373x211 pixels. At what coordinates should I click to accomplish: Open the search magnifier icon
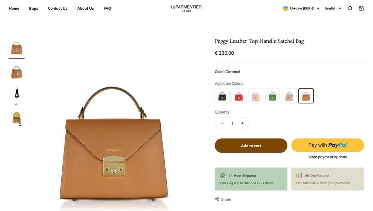coord(350,8)
